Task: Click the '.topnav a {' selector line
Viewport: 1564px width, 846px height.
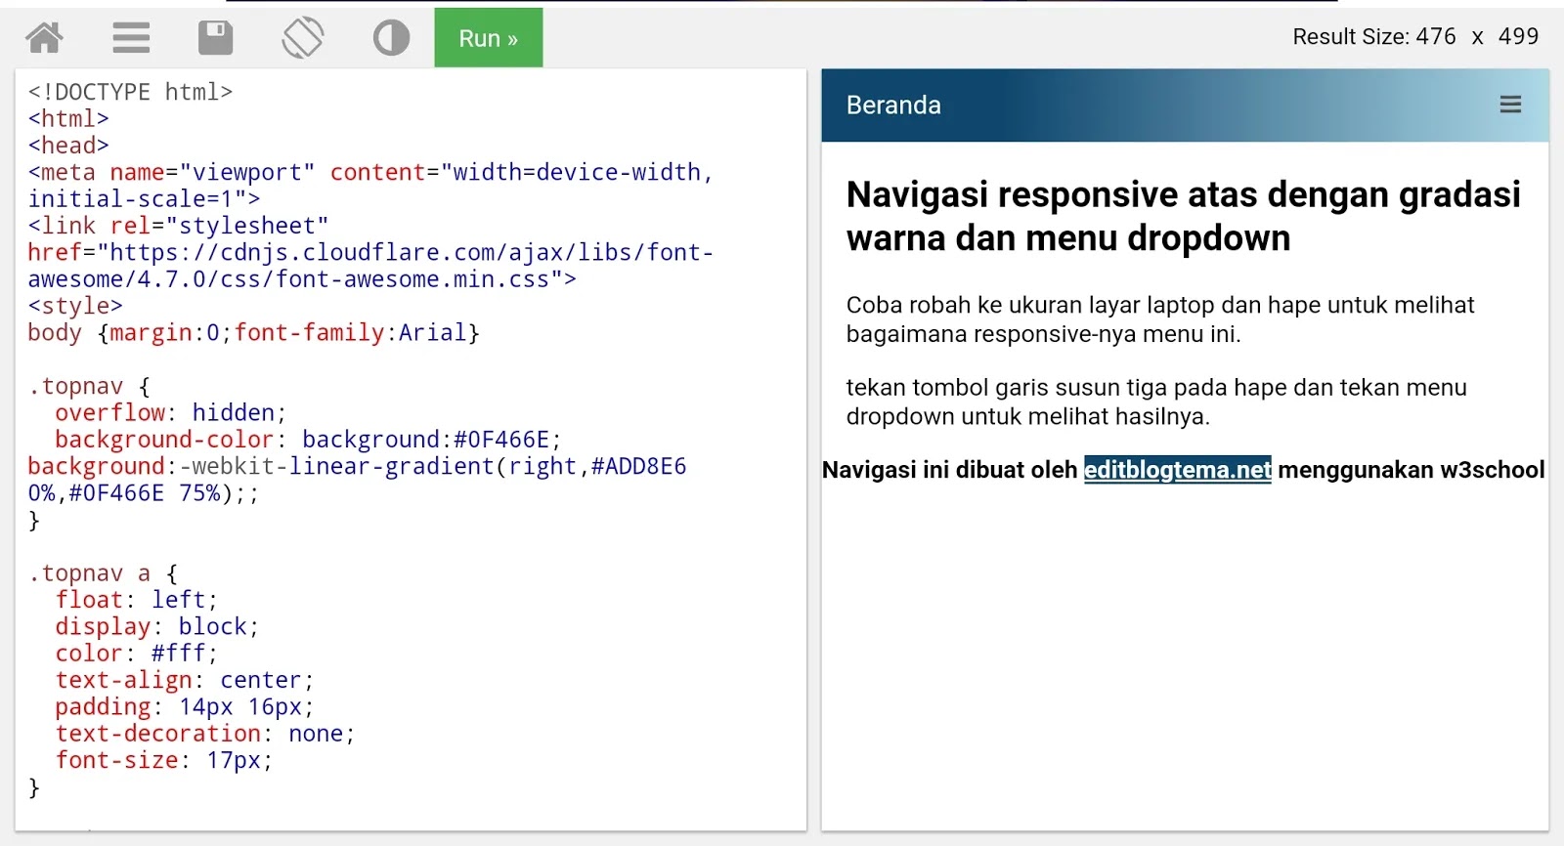Action: tap(103, 573)
